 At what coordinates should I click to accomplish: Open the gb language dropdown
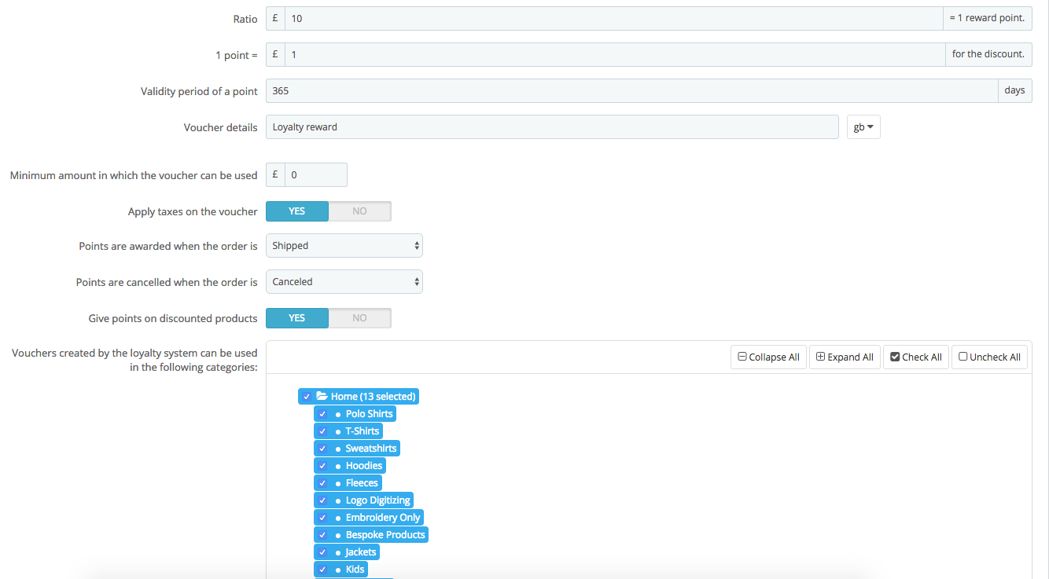point(863,127)
